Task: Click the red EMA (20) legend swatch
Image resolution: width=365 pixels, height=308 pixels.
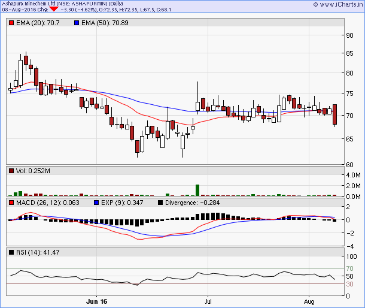Action: pos(11,23)
